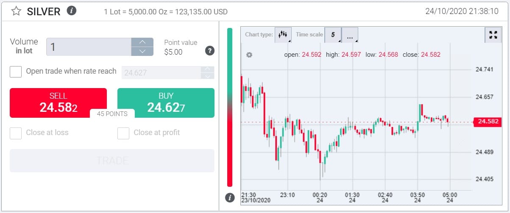Click the sentiment bar info icon
The height and width of the screenshot is (213, 510).
coord(230,197)
